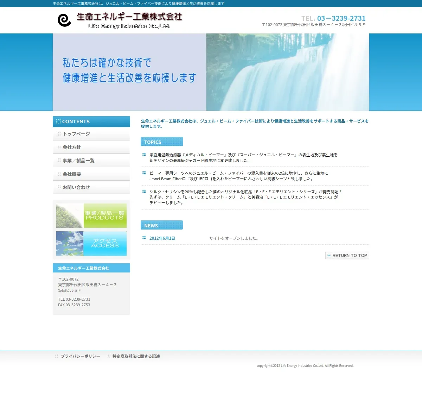Click the RETURN TO TOP button
The width and height of the screenshot is (422, 395).
347,256
